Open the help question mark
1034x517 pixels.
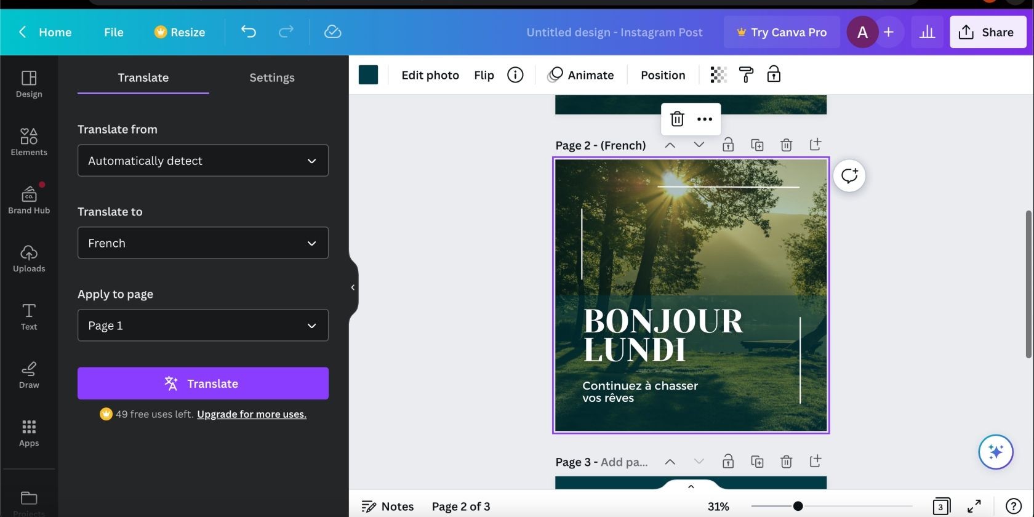pos(1013,506)
